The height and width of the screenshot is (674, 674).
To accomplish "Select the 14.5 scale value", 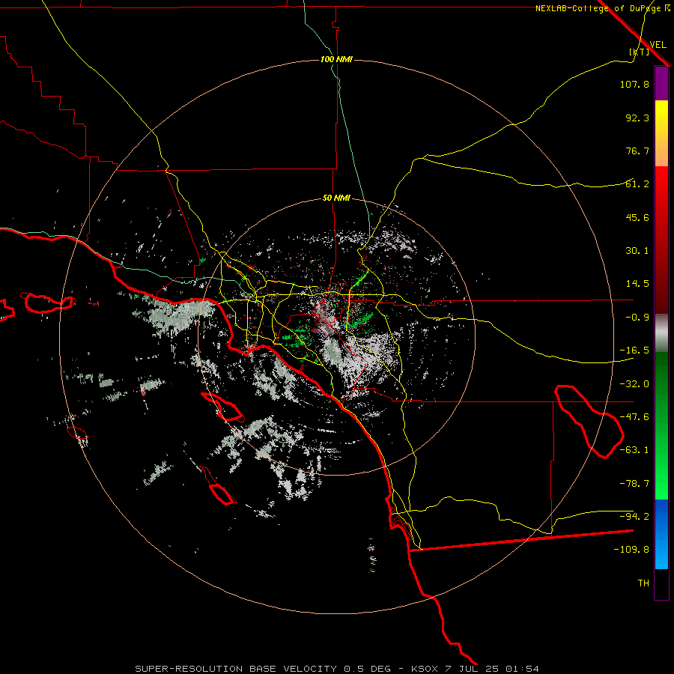I will point(637,284).
